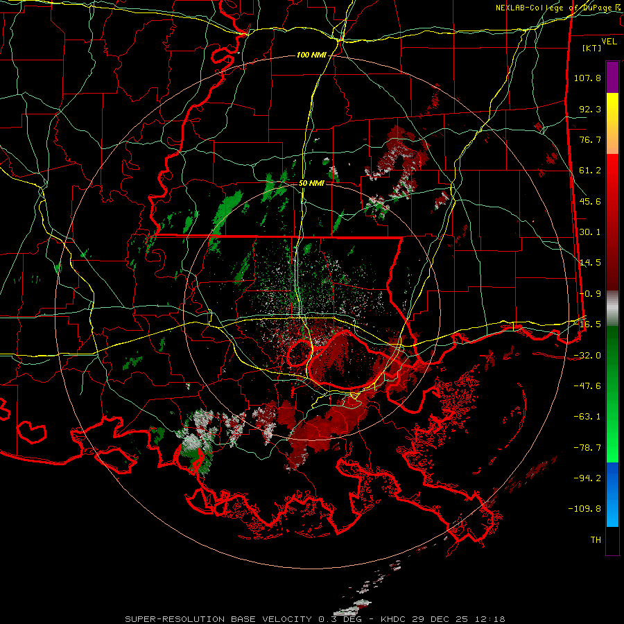The image size is (624, 624).
Task: Click the 50 NMI range ring label
Action: click(x=311, y=184)
